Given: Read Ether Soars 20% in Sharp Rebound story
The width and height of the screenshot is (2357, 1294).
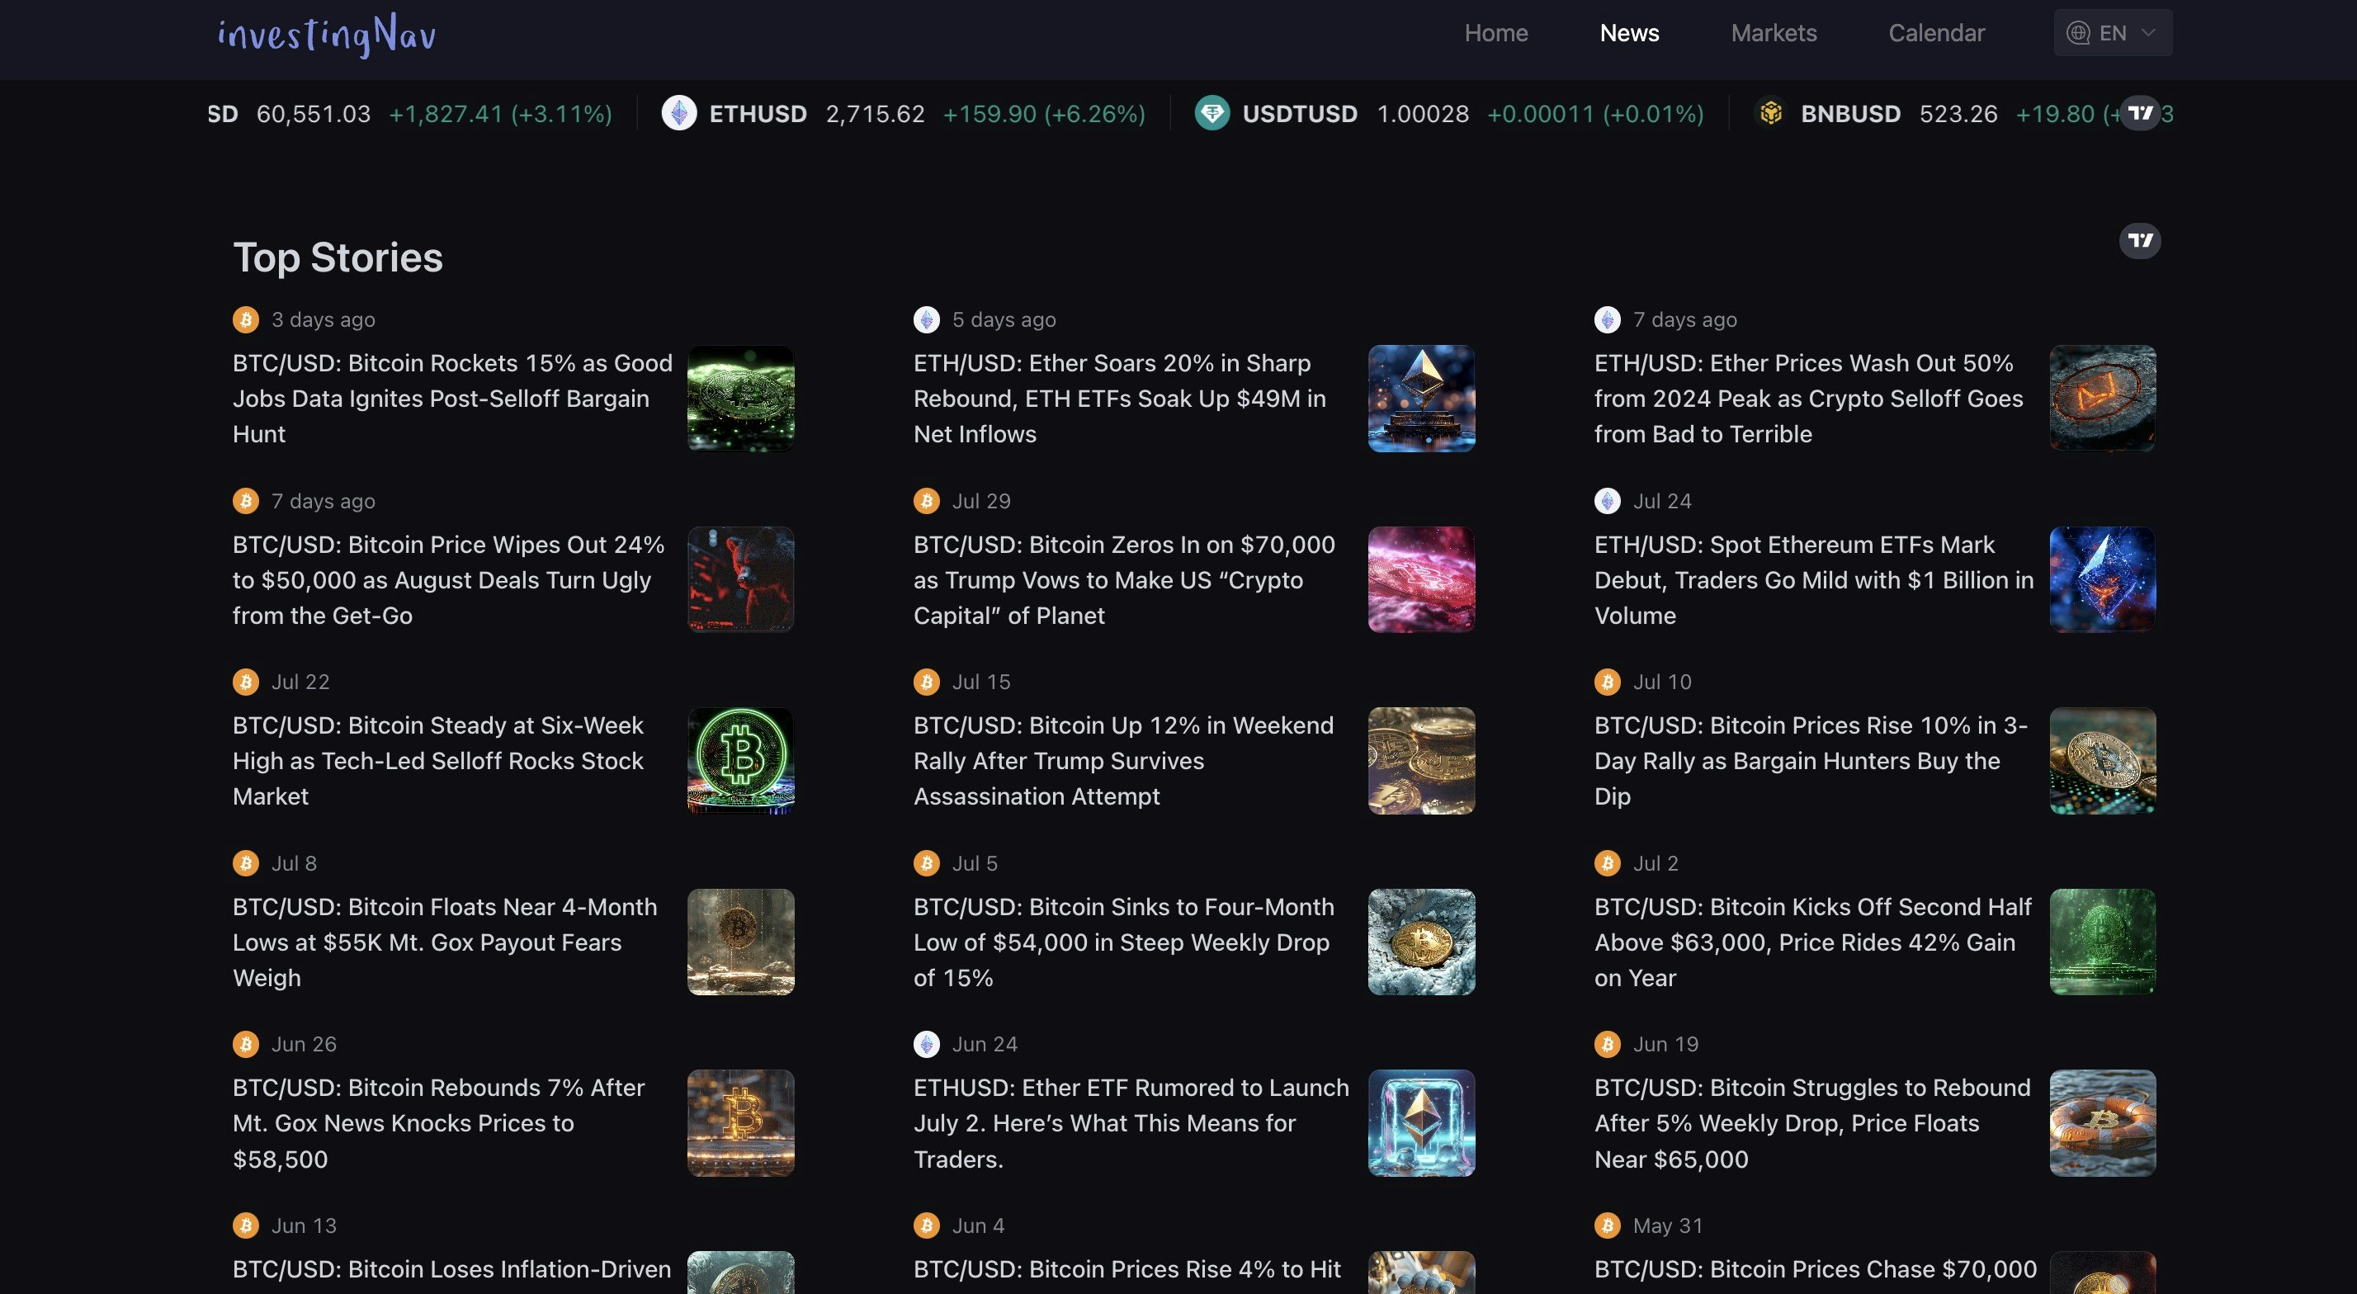Looking at the screenshot, I should coord(1120,399).
